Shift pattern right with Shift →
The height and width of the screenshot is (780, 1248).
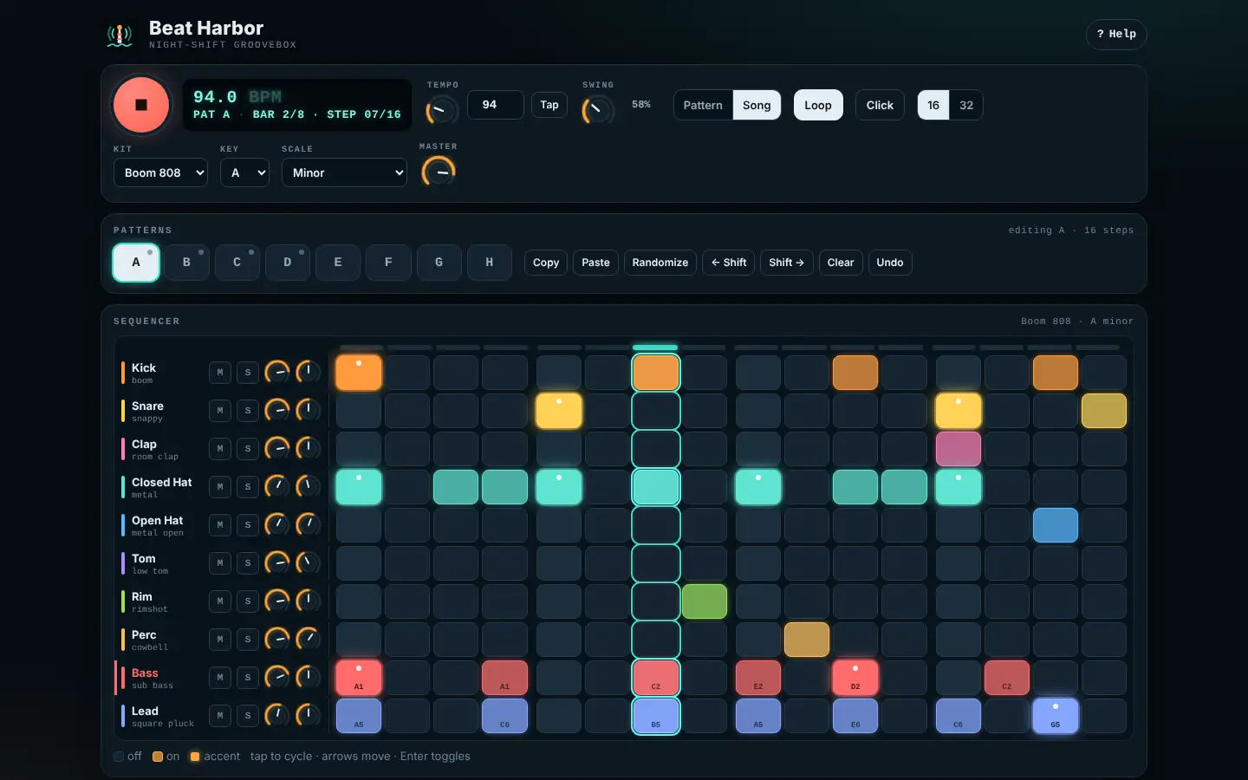(x=786, y=263)
